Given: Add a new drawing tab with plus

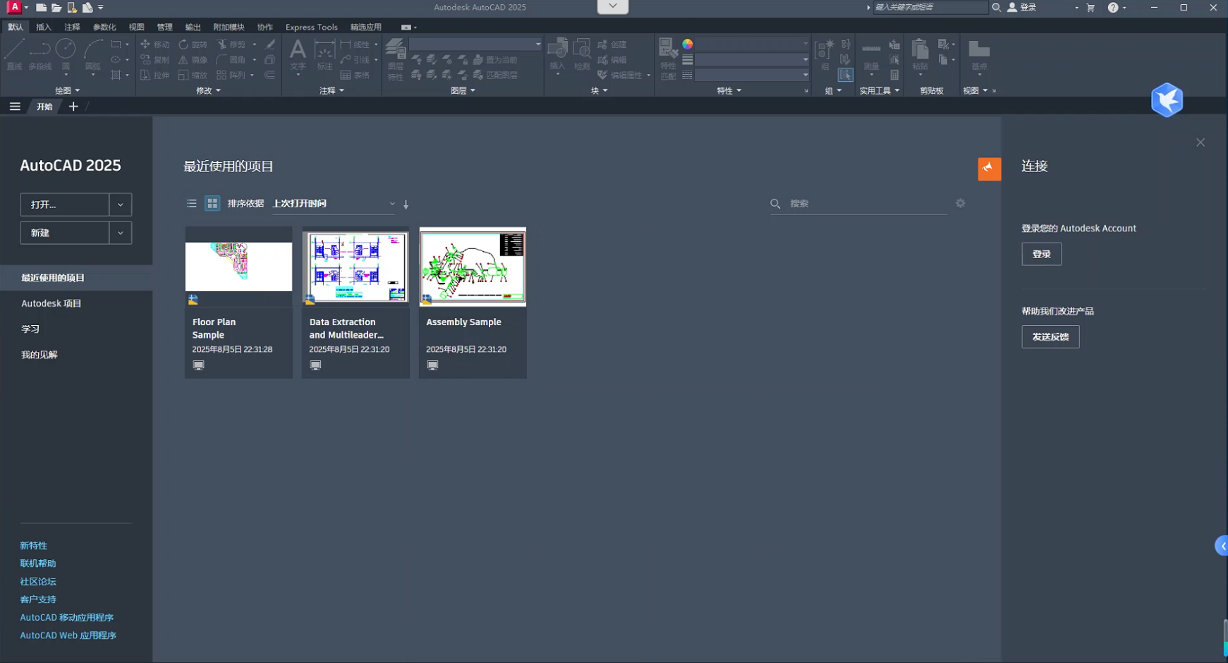Looking at the screenshot, I should 73,107.
